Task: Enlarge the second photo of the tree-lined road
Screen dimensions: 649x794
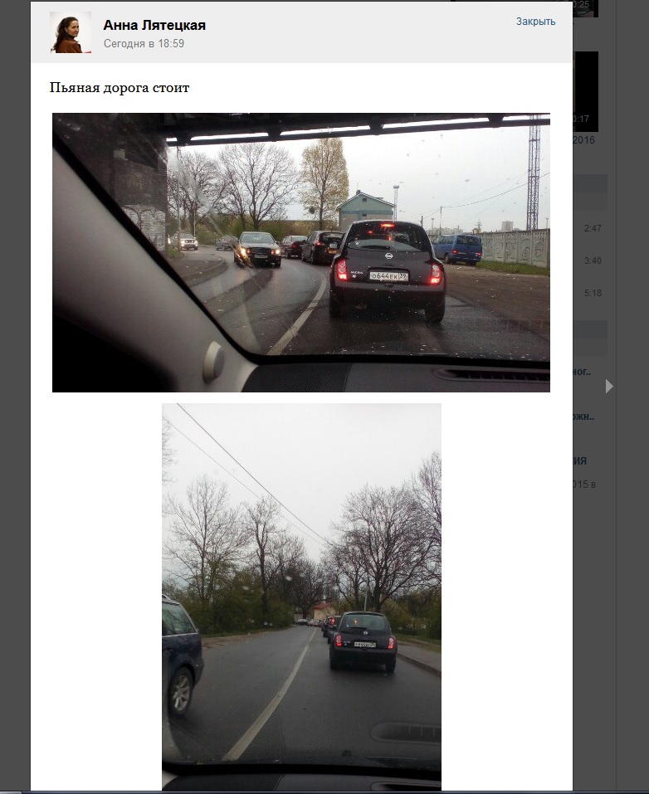Action: click(x=301, y=597)
